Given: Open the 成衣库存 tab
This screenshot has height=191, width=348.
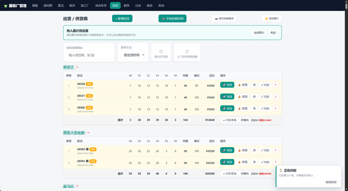Looking at the screenshot, I should tap(101, 6).
